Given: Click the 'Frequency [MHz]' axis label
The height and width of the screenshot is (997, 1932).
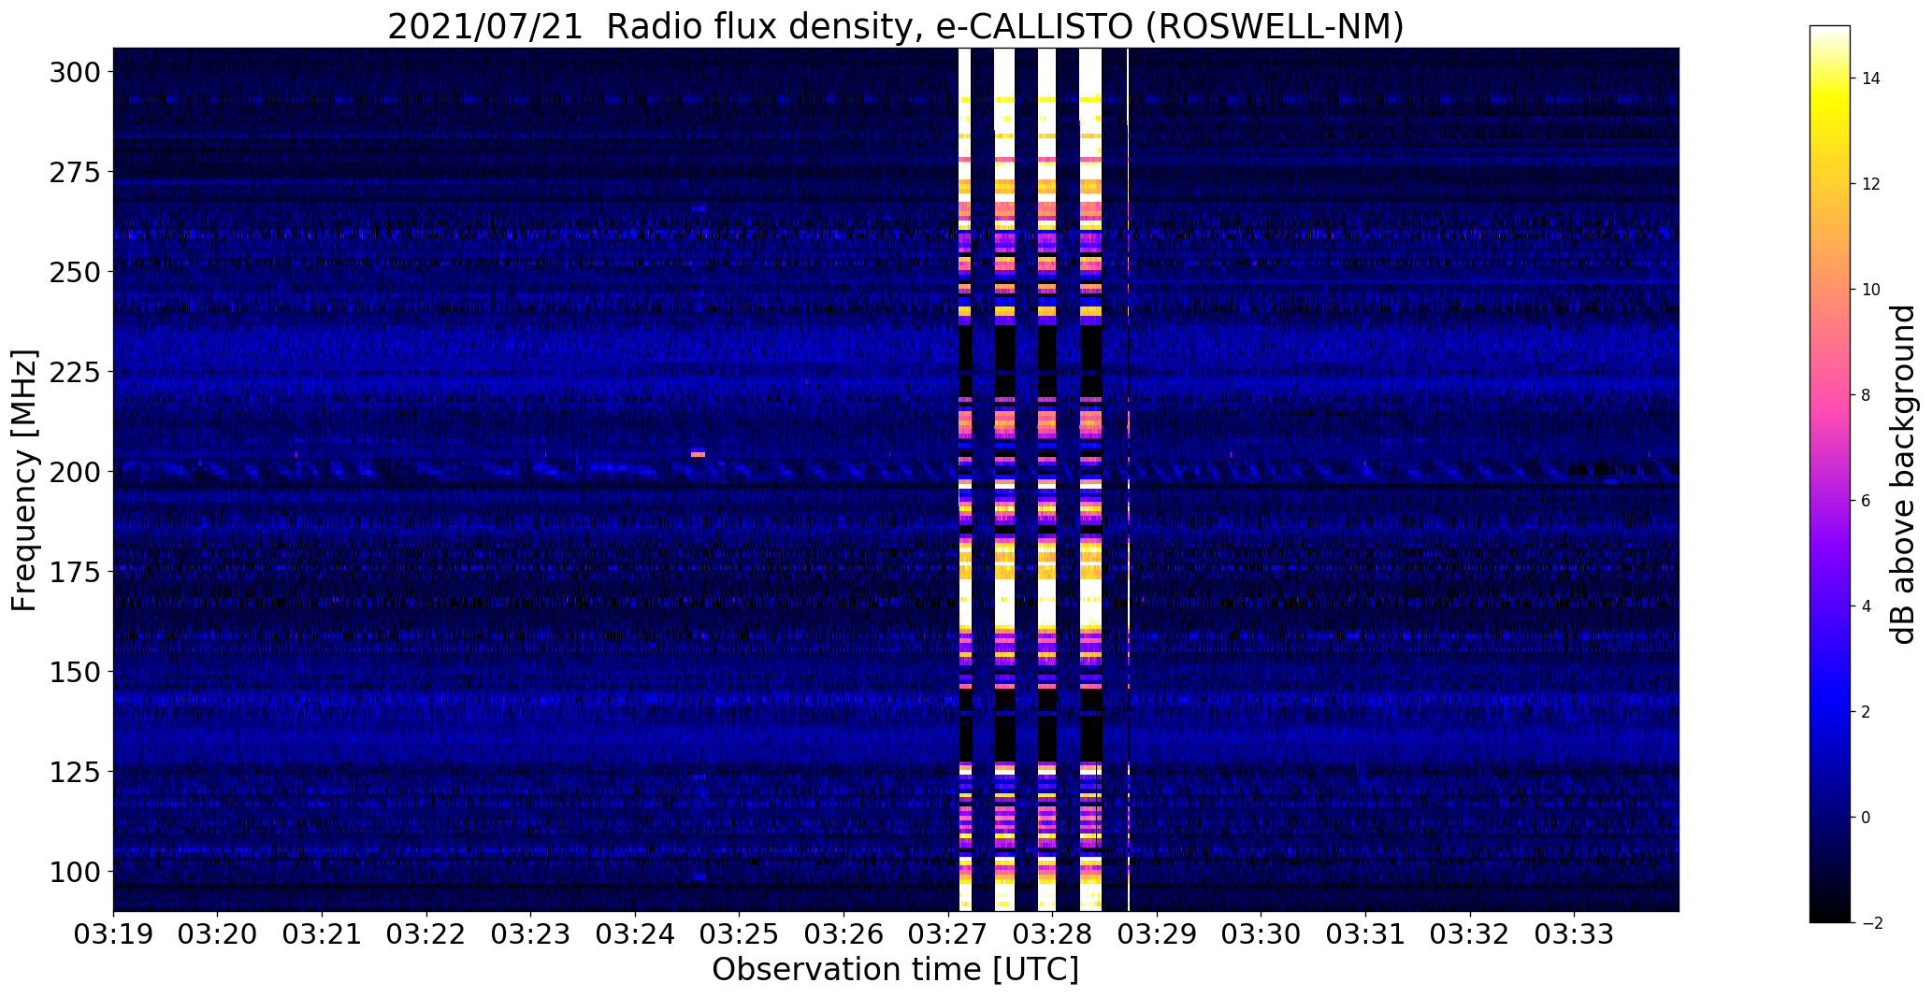Looking at the screenshot, I should tap(24, 480).
